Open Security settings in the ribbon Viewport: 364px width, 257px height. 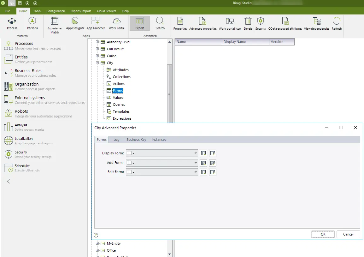[261, 23]
